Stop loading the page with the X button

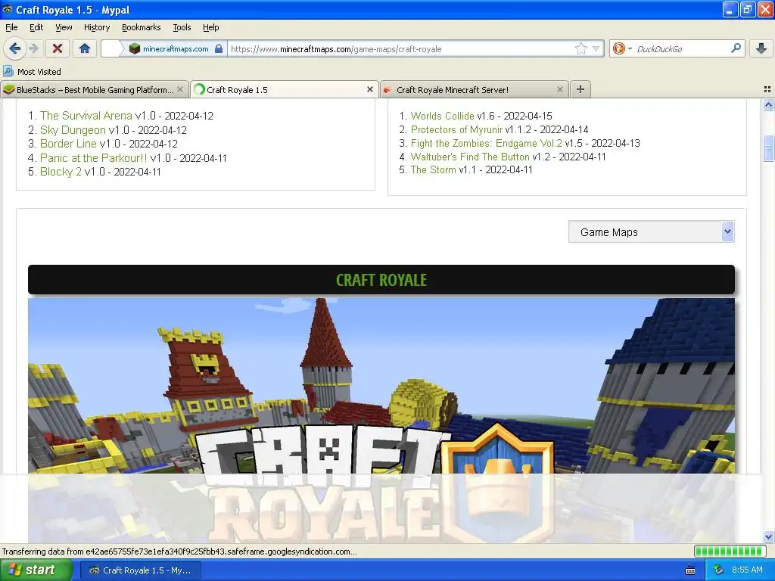pyautogui.click(x=58, y=48)
